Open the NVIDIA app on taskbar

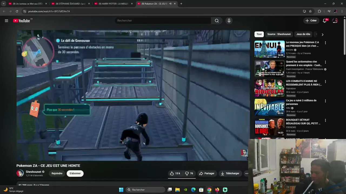pyautogui.click(x=185, y=190)
